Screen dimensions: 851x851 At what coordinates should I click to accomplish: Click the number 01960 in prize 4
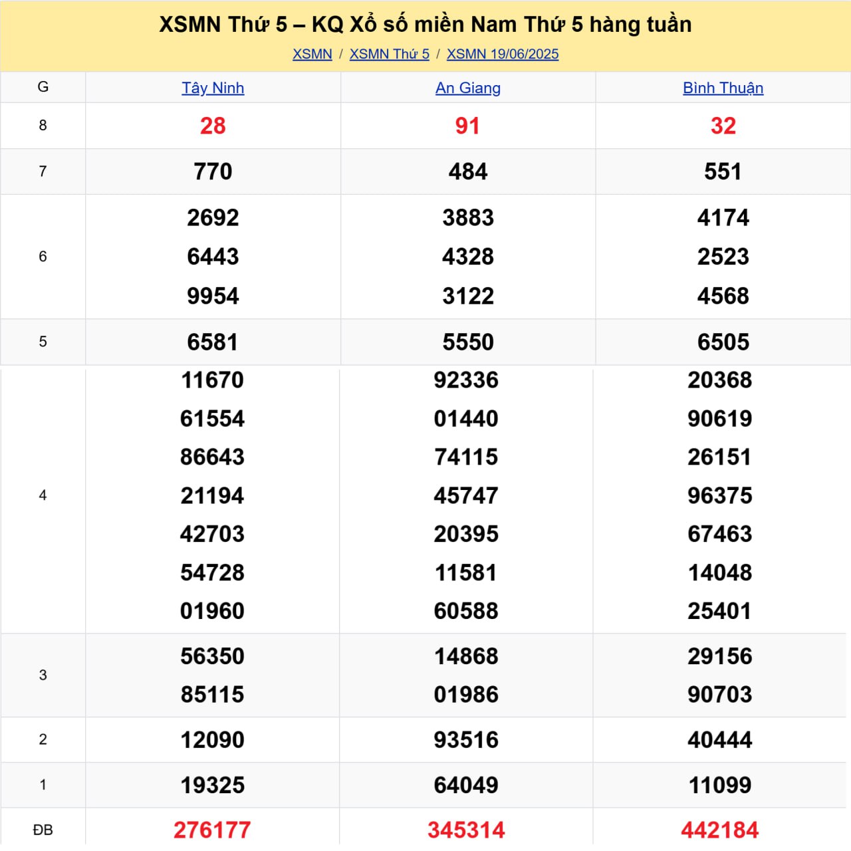click(x=213, y=611)
